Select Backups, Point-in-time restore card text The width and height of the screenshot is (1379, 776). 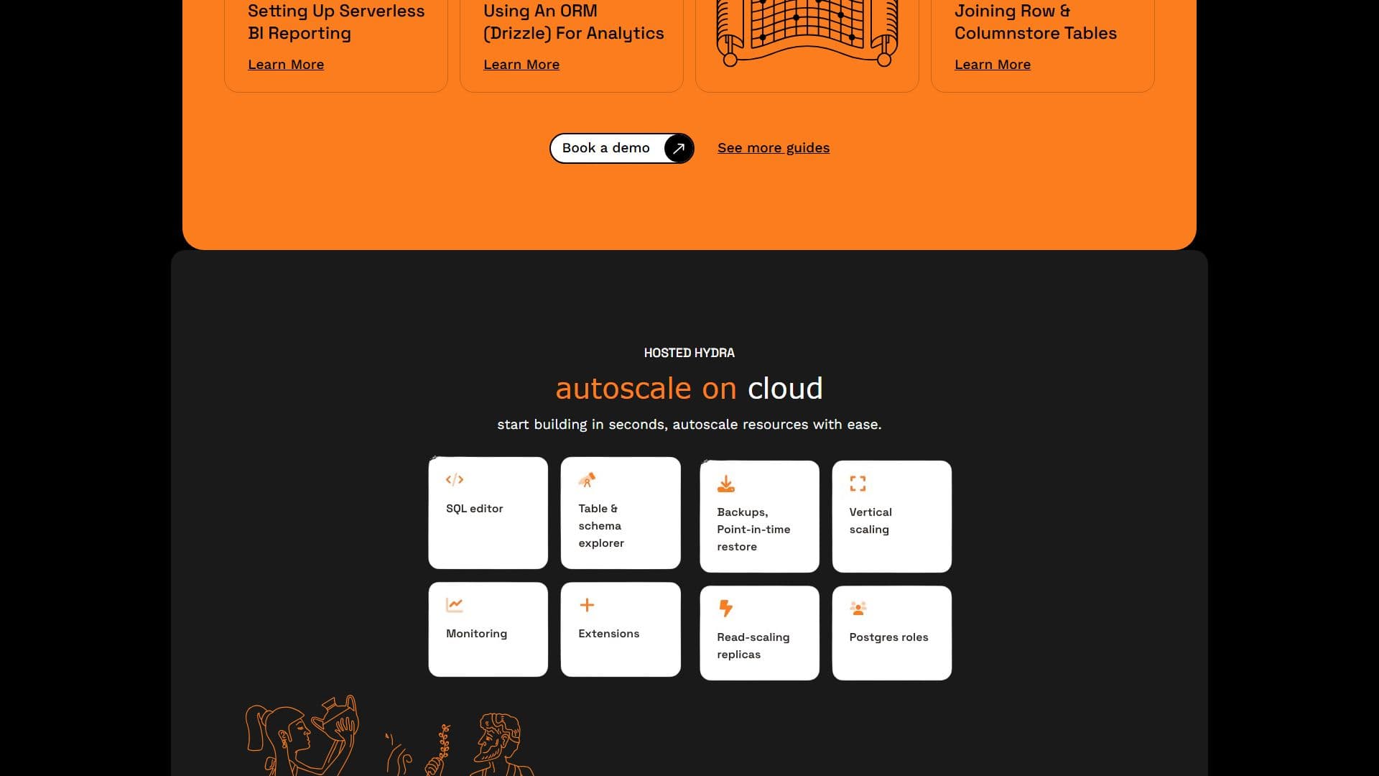click(x=753, y=530)
